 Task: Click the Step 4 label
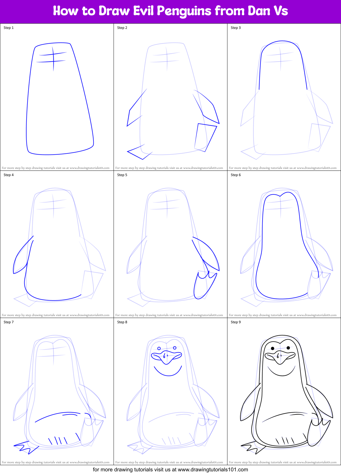9,175
